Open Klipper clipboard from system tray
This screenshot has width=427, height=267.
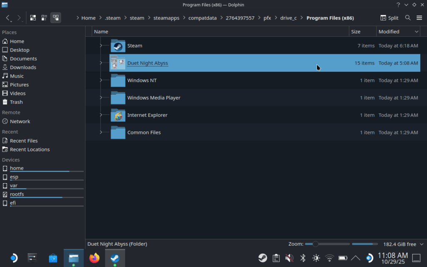tap(276, 258)
